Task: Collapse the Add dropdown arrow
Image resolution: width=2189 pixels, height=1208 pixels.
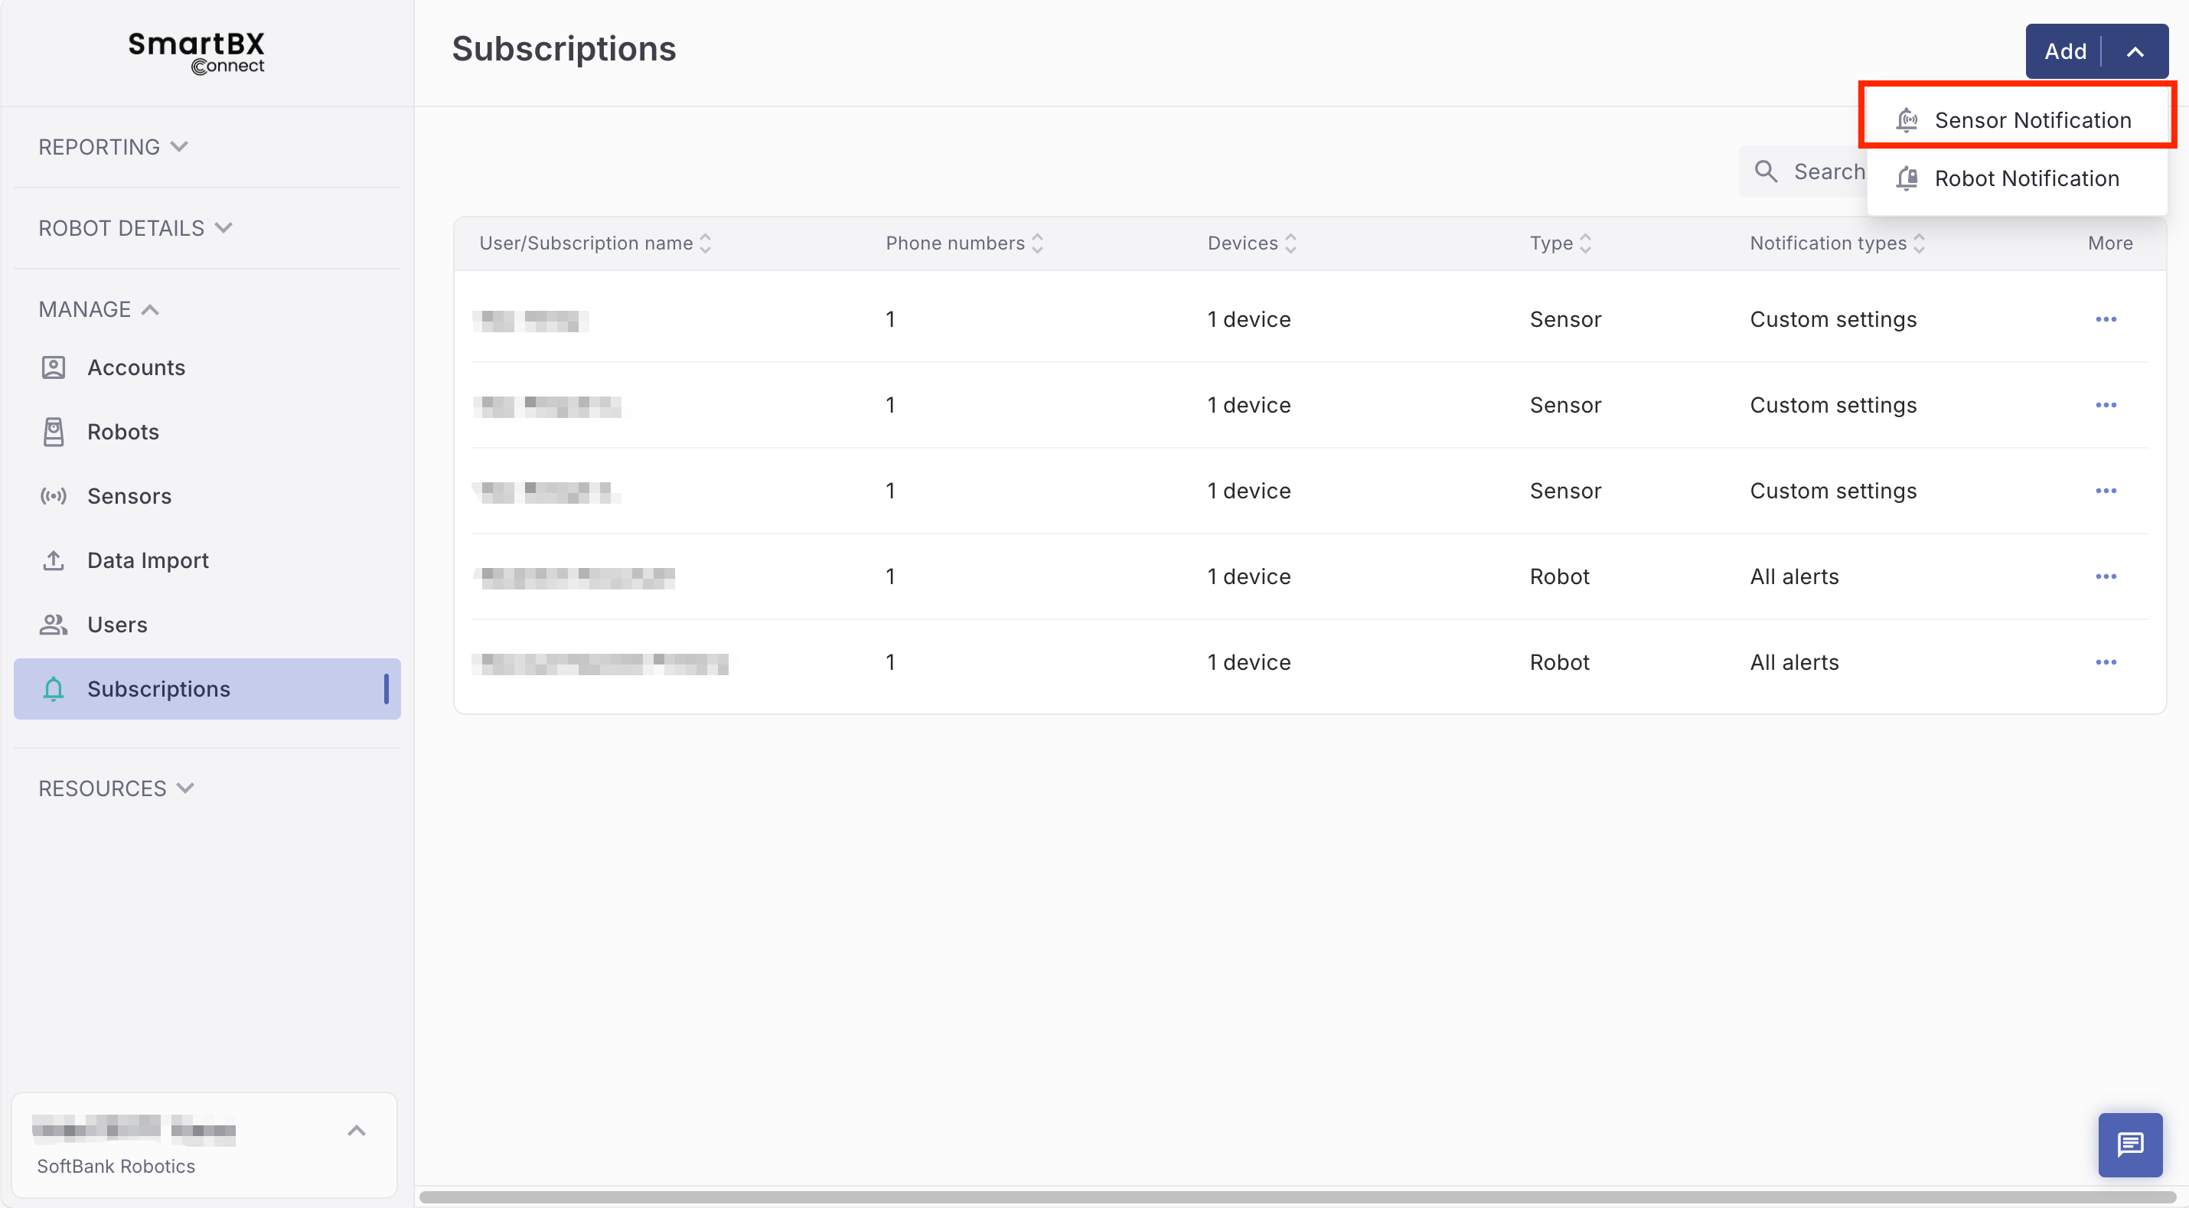Action: coord(2135,52)
